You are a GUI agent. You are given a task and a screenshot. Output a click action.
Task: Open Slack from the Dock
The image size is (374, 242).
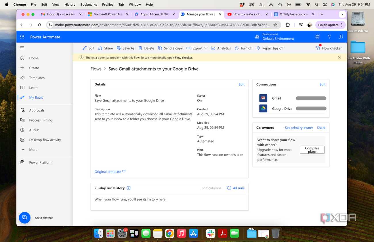[x=211, y=233]
